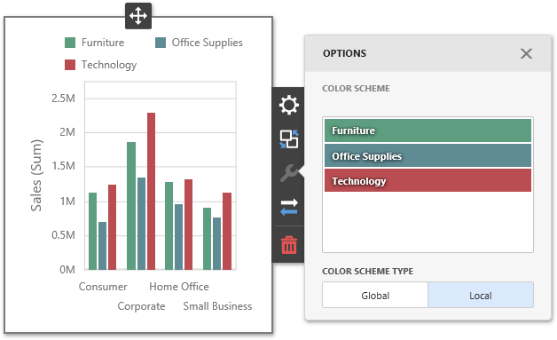The image size is (557, 340).
Task: Select the Furniture color scheme row
Action: coord(428,130)
